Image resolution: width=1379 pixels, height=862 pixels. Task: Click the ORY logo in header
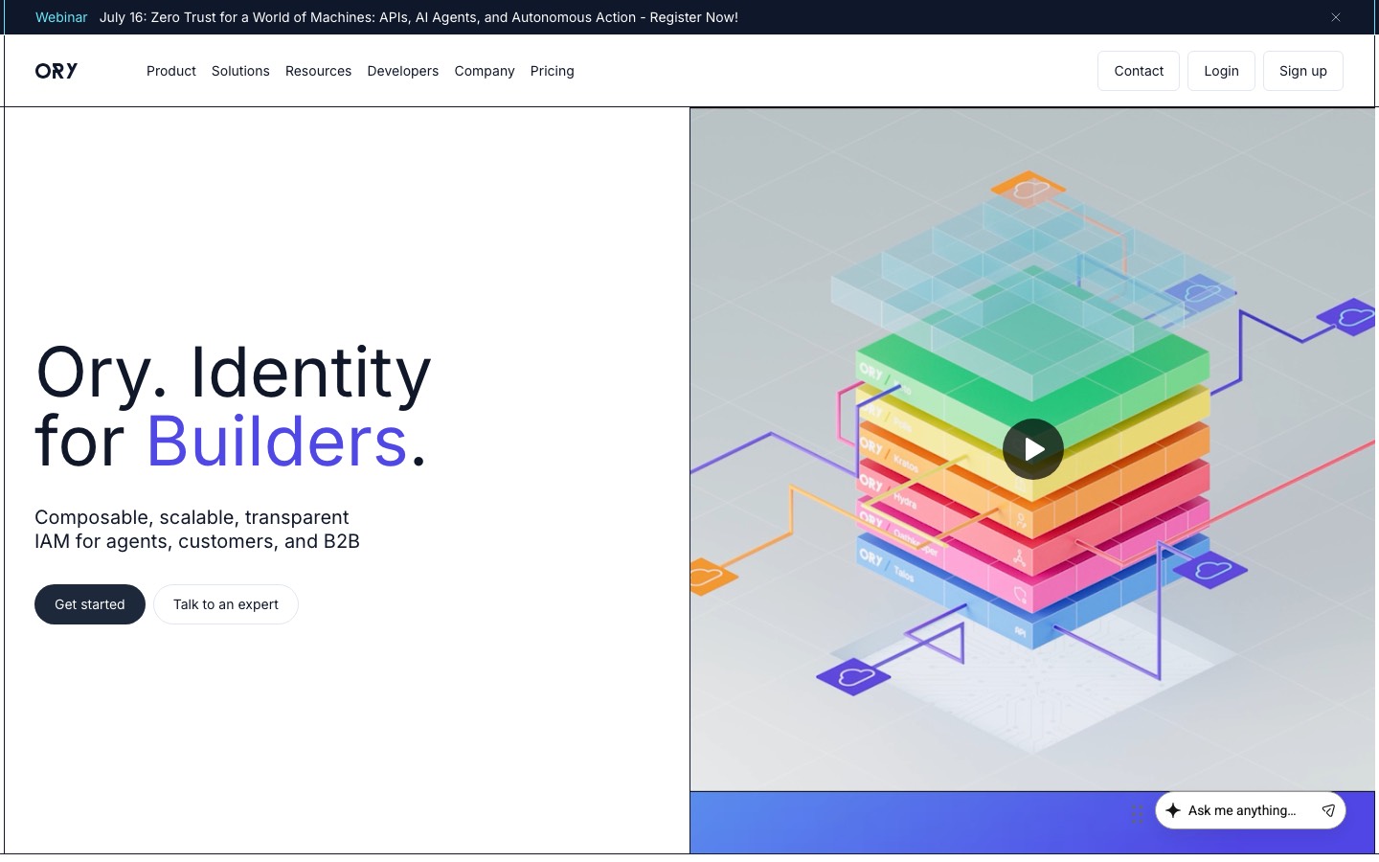tap(57, 71)
